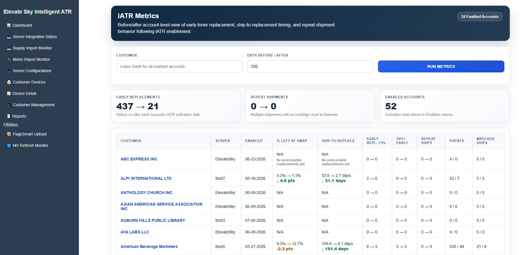
Task: Click the MV Refresh Monitor refresh icon
Action: [9, 145]
